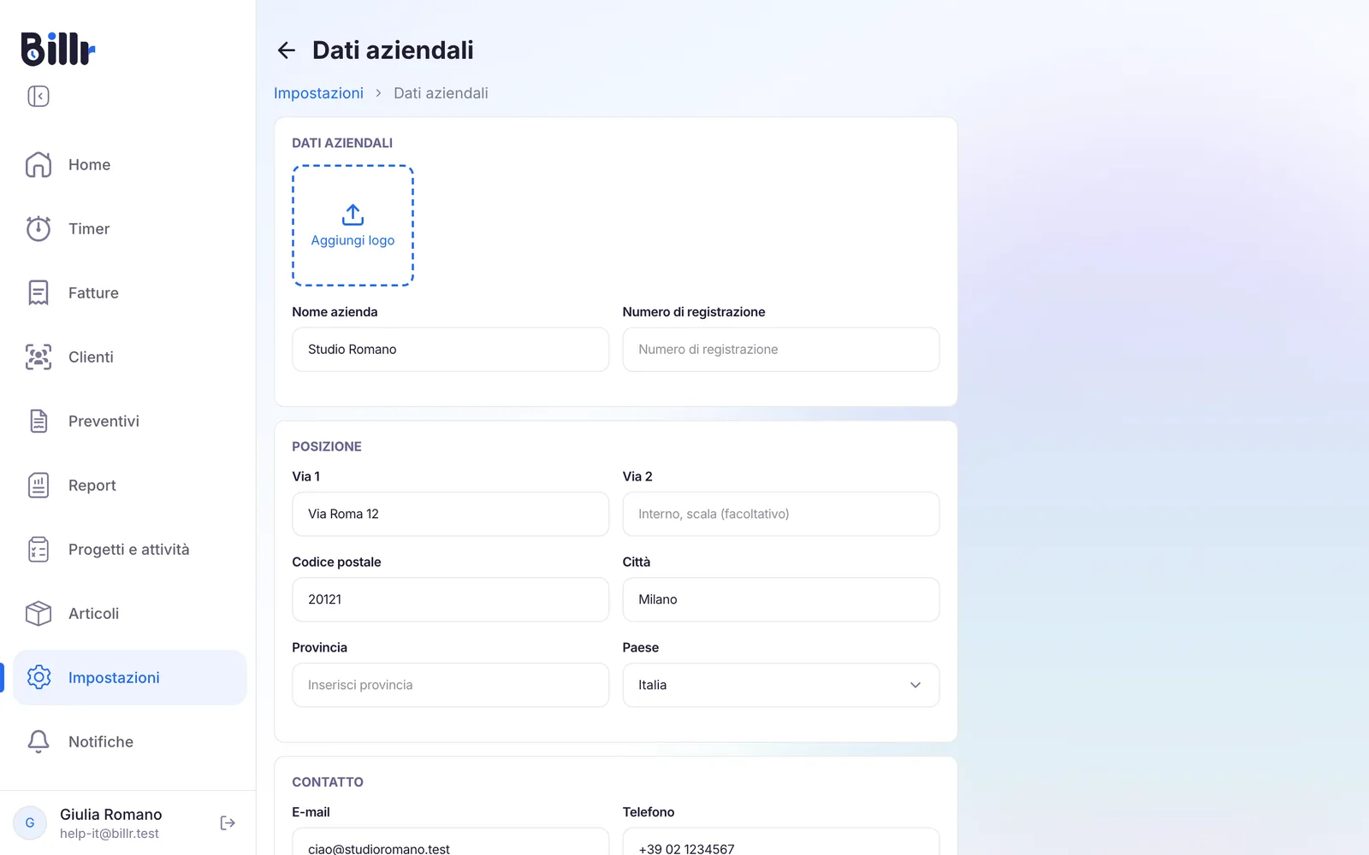Click the Impostazioni gear icon
The image size is (1369, 855).
click(39, 677)
